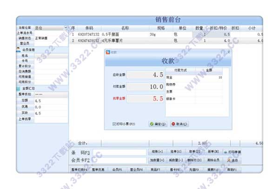Screen dimensions: 279x189
Task: Click the 打印单据 print button
Action: pyautogui.click(x=232, y=152)
